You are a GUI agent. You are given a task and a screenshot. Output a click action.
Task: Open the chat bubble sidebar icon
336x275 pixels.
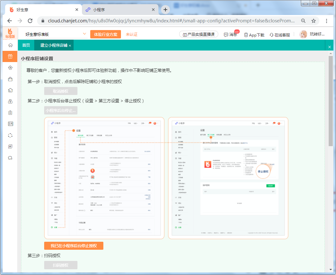[10, 158]
